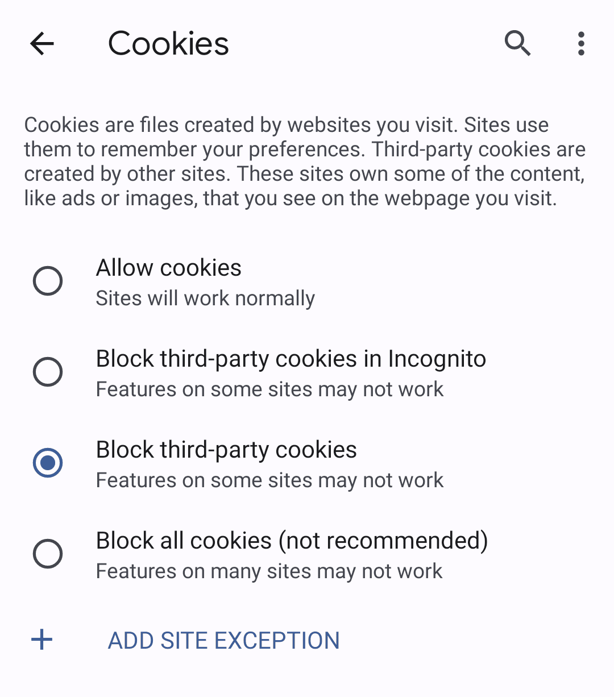Open search with the magnifier icon
Viewport: 614px width, 697px height.
pos(517,43)
